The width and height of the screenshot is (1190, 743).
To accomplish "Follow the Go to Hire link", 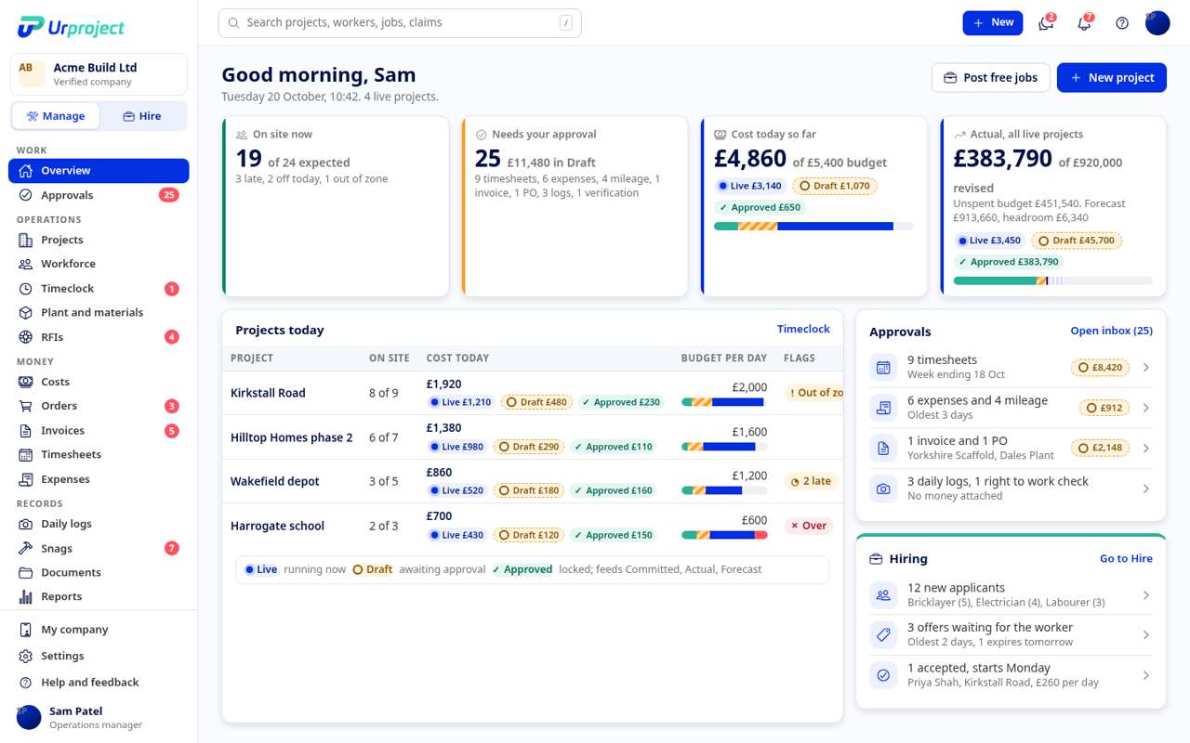I will (1126, 558).
